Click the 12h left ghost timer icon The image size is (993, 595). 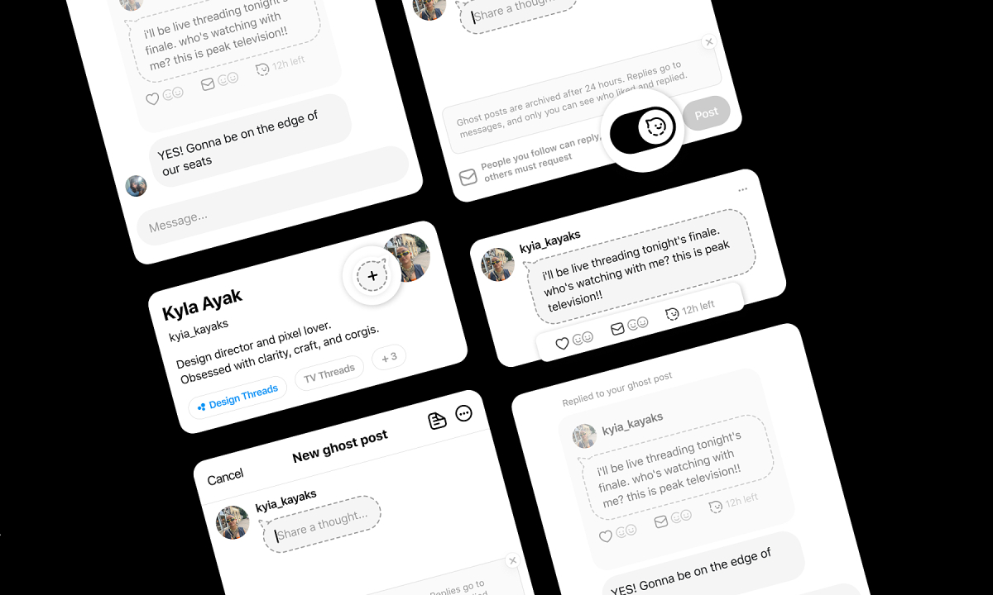pos(672,314)
